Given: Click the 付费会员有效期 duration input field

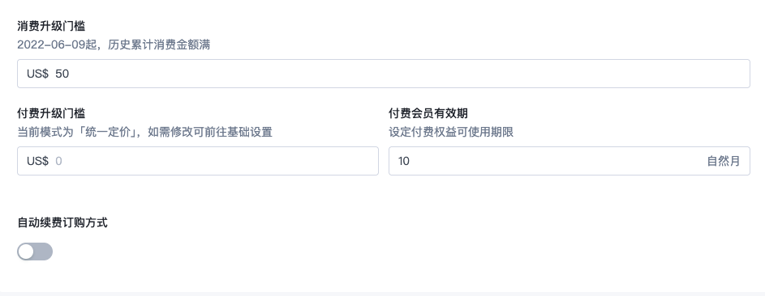Looking at the screenshot, I should (x=569, y=161).
